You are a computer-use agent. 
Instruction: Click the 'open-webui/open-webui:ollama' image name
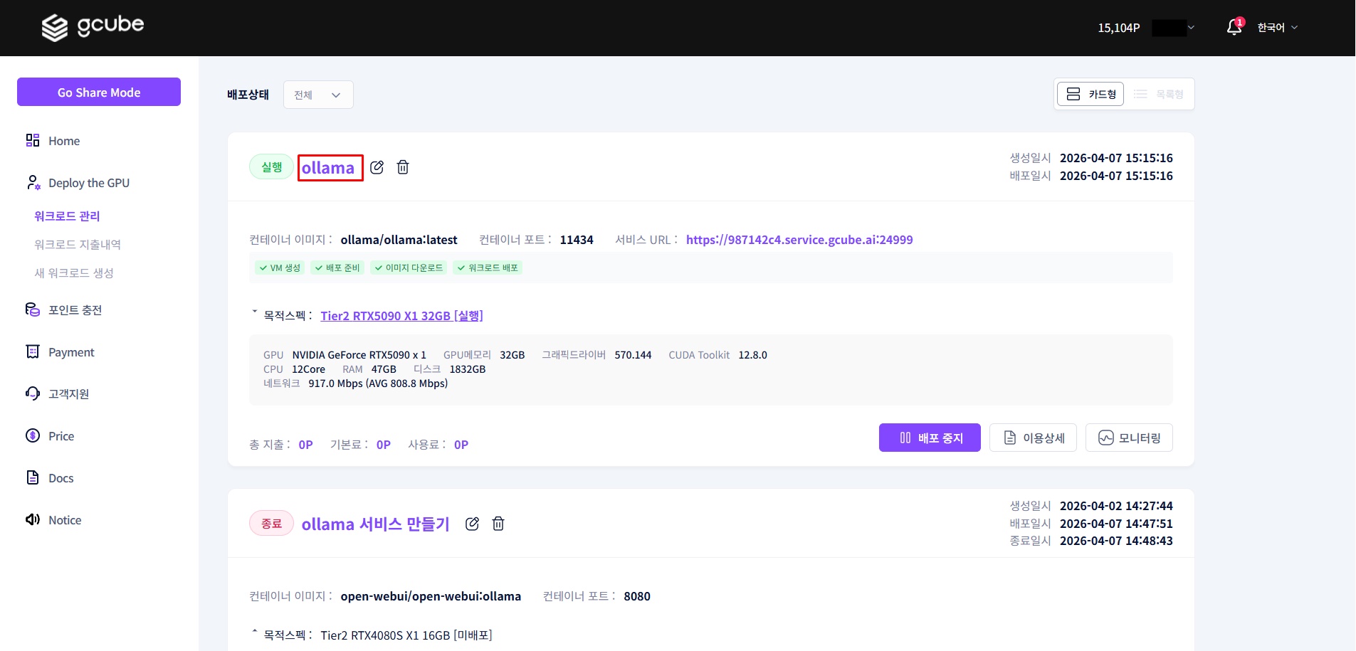click(x=431, y=596)
